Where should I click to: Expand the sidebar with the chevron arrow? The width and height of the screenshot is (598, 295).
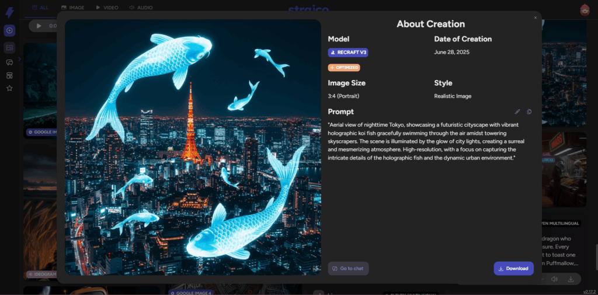19,59
